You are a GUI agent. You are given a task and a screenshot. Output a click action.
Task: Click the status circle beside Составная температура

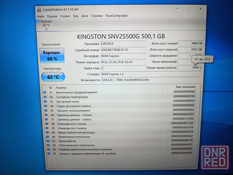coord(45,97)
